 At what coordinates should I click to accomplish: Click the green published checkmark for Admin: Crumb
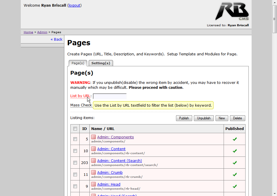(x=235, y=174)
